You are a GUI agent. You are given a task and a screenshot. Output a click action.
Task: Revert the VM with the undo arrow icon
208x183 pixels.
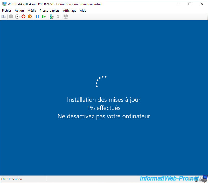[58, 17]
